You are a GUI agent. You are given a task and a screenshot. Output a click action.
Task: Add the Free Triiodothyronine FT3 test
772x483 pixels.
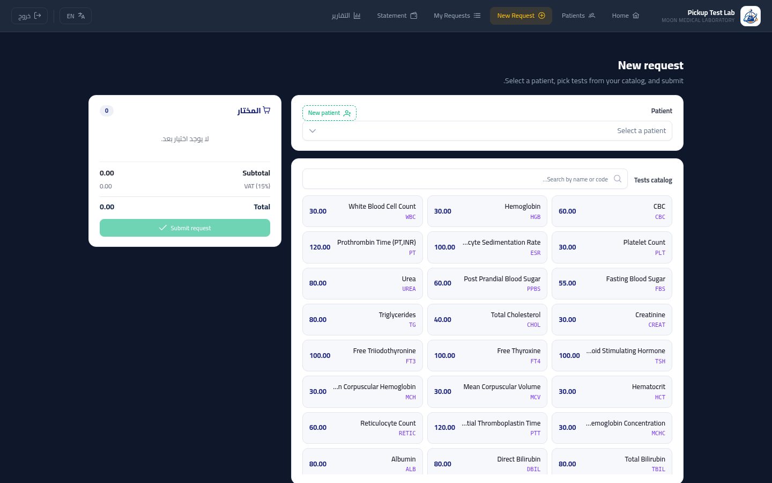[362, 355]
